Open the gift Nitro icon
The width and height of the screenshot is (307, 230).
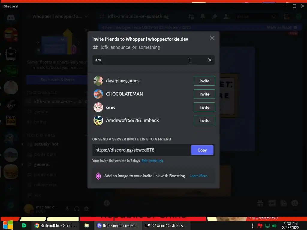tap(260, 203)
